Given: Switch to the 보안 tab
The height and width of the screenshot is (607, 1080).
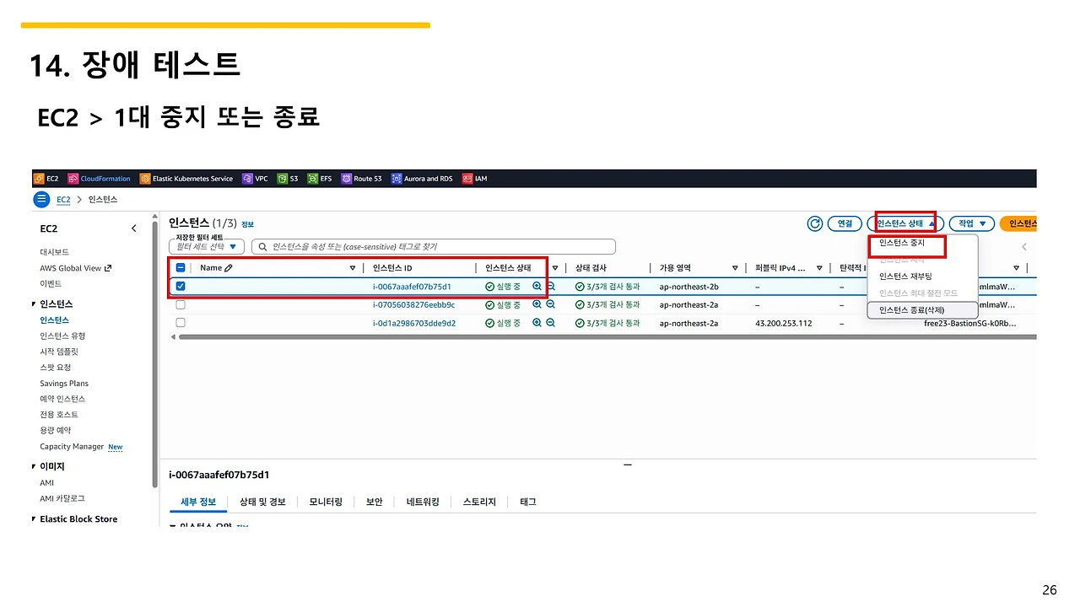Looking at the screenshot, I should point(374,502).
